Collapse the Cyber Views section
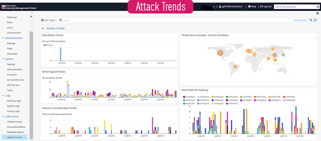 tap(3, 117)
